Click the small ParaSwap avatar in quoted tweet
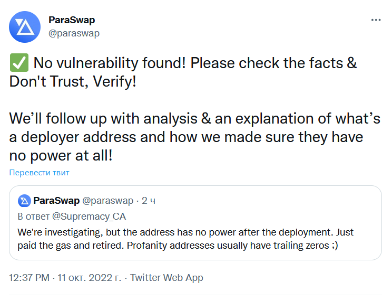Screen dimensions: 392x301 [x=24, y=201]
